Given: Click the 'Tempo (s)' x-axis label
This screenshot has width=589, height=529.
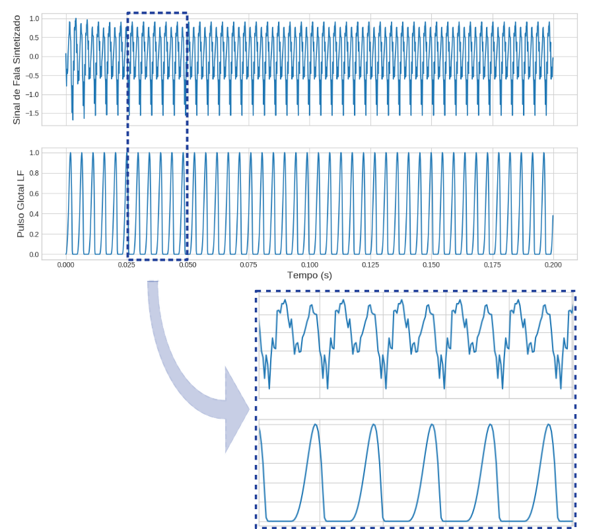Looking at the screenshot, I should (x=309, y=275).
